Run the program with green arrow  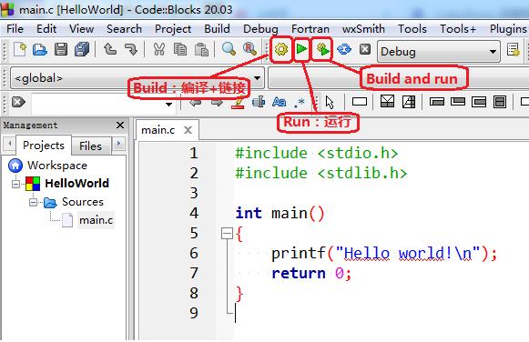(x=301, y=49)
